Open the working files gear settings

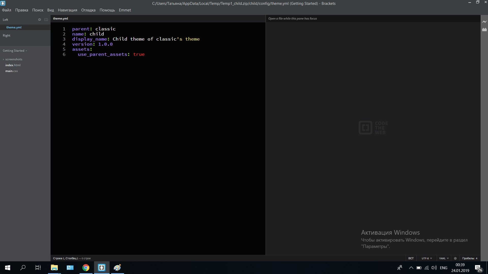pos(39,20)
